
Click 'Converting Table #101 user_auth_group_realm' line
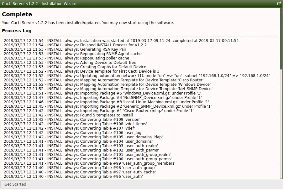pos(87,155)
